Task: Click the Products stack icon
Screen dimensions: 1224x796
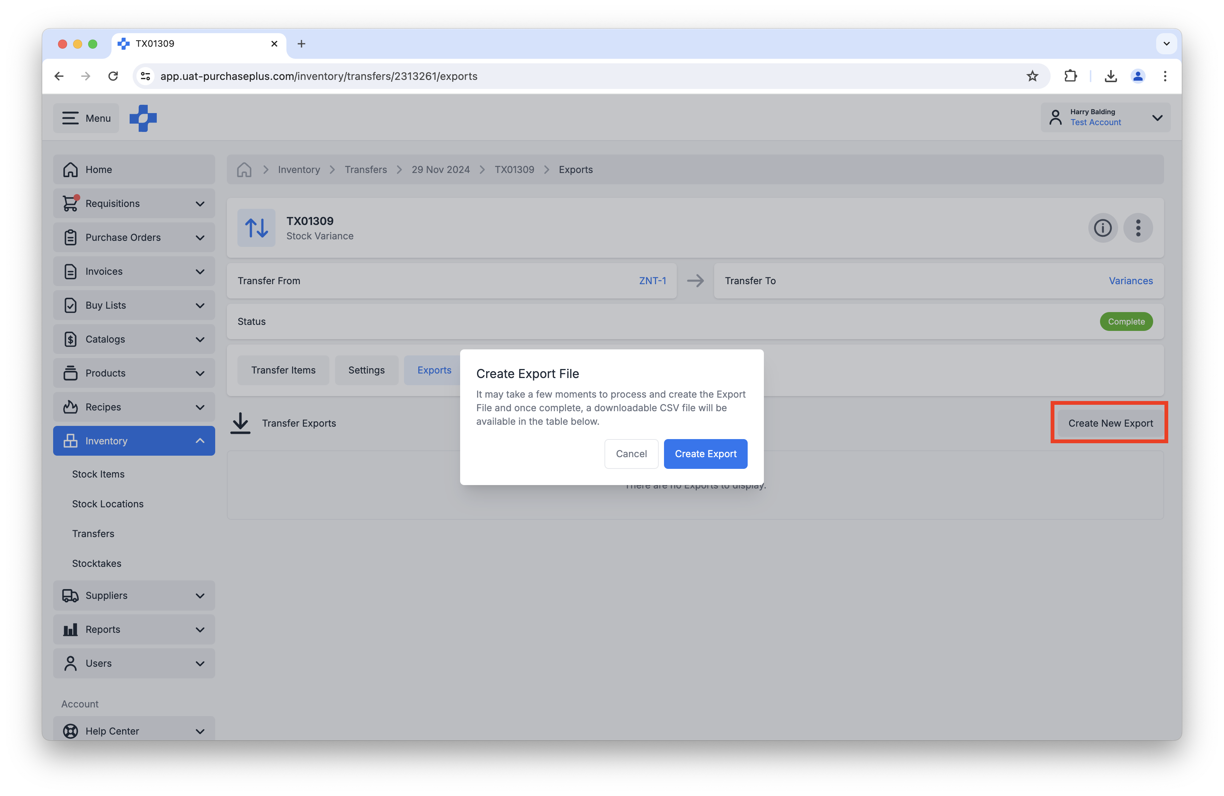Action: 70,373
